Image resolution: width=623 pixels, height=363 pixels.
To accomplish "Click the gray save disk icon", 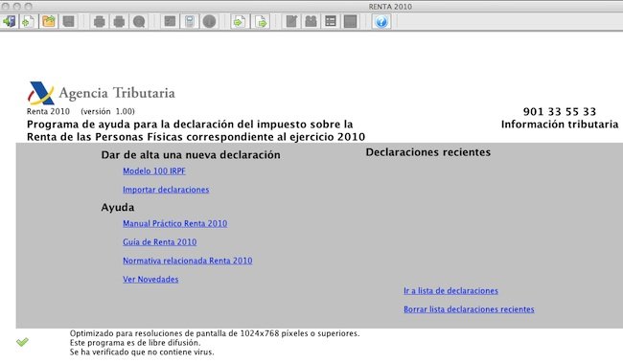I will tap(68, 21).
